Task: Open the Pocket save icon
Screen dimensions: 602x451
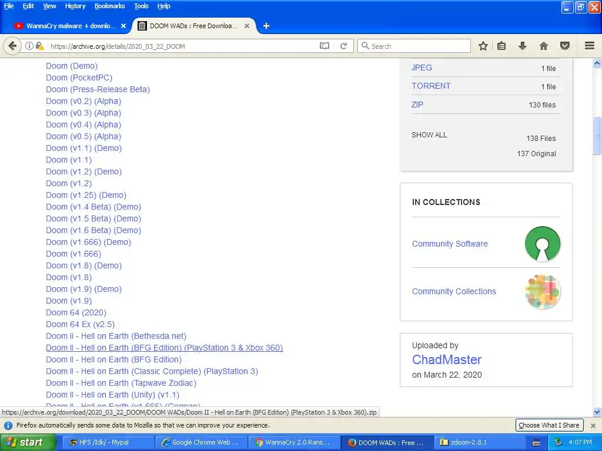Action: click(565, 46)
